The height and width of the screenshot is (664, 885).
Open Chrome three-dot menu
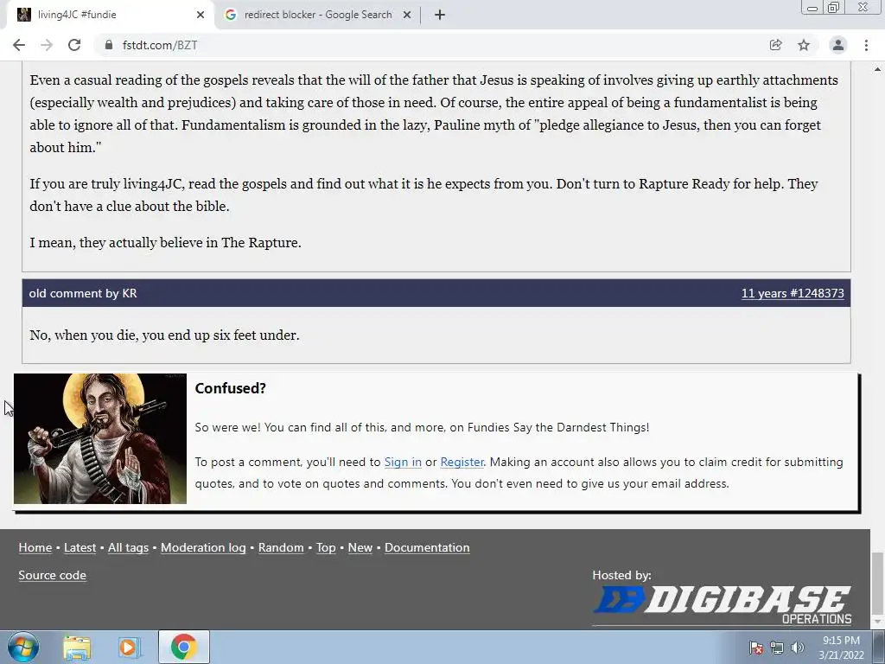[866, 45]
